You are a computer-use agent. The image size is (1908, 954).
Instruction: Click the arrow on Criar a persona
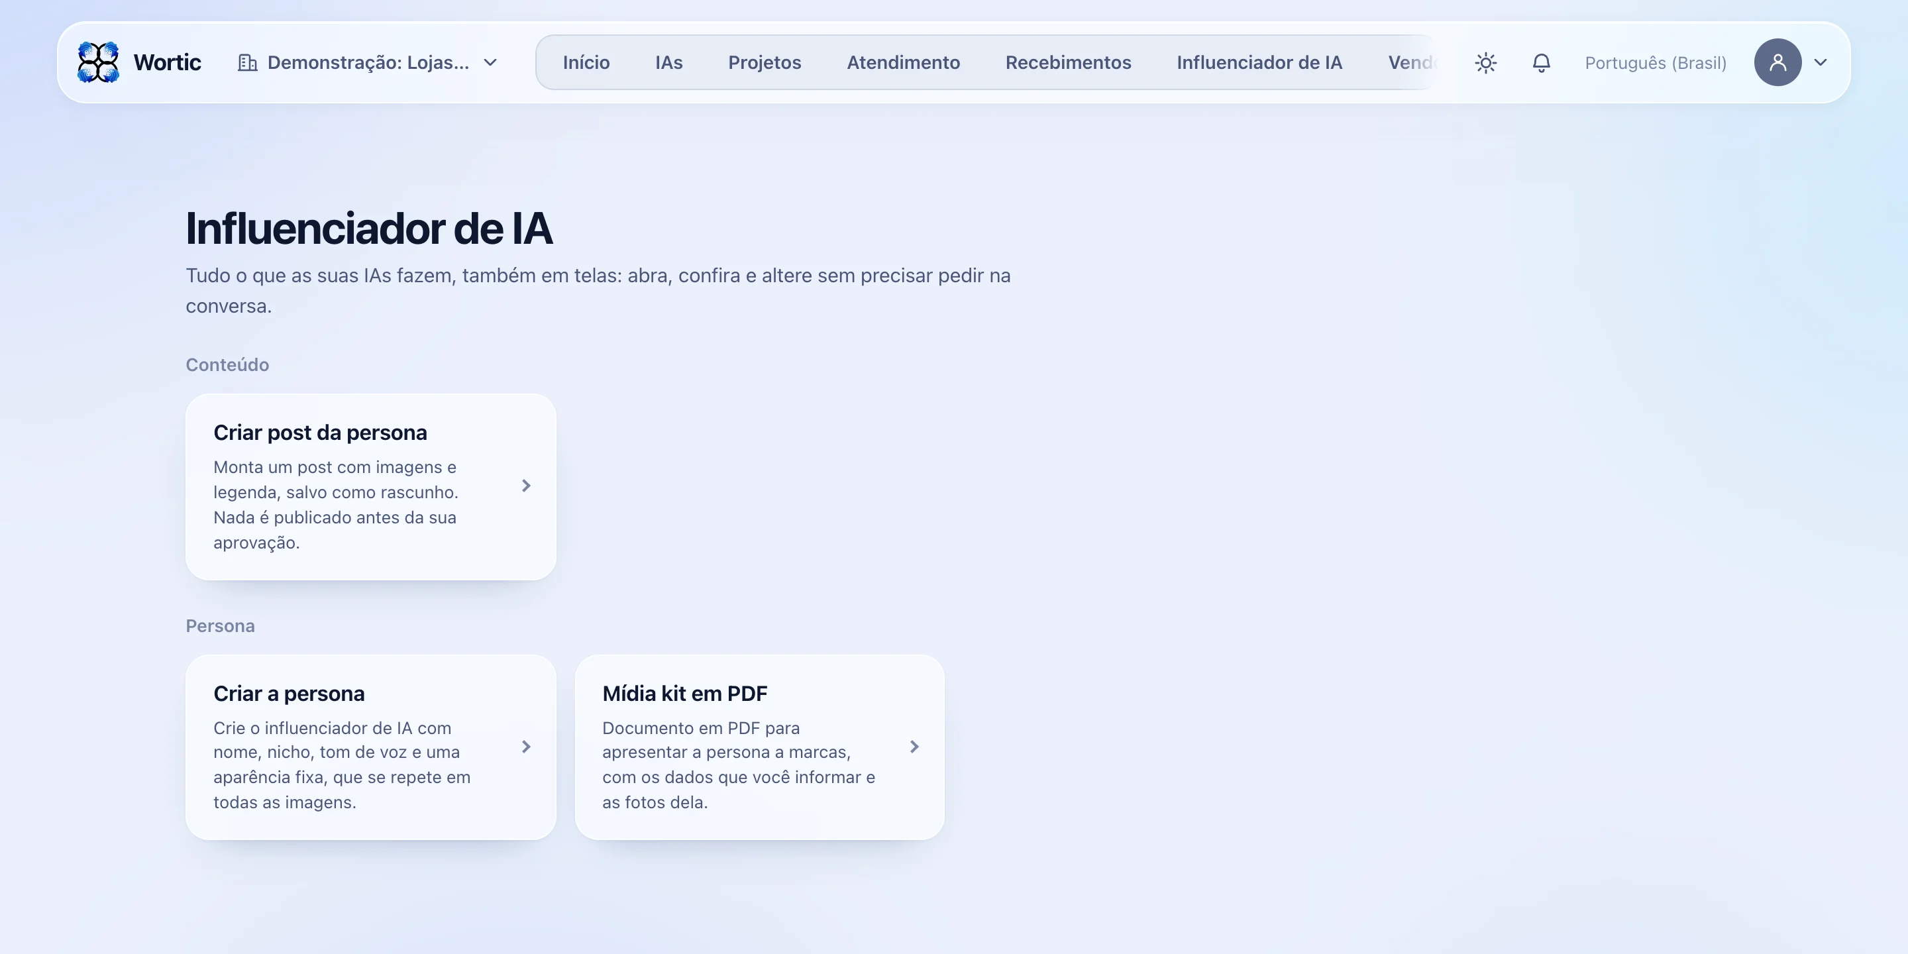point(526,747)
